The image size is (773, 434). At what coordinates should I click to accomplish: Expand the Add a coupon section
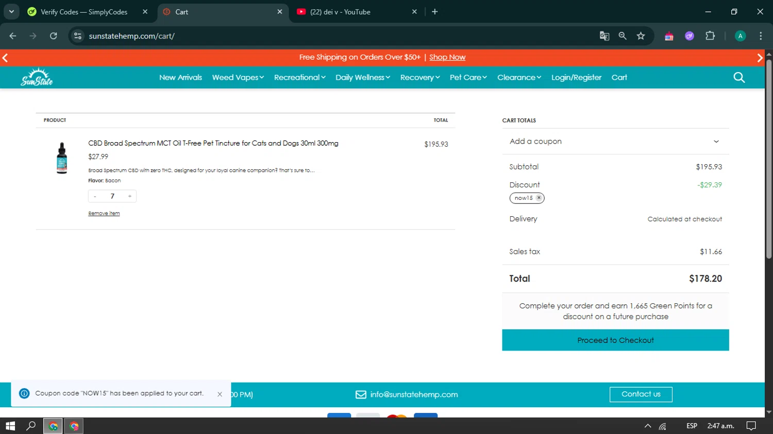615,142
